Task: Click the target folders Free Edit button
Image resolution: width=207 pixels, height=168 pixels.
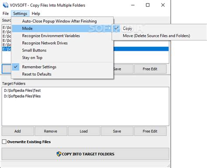Action: coord(150,131)
